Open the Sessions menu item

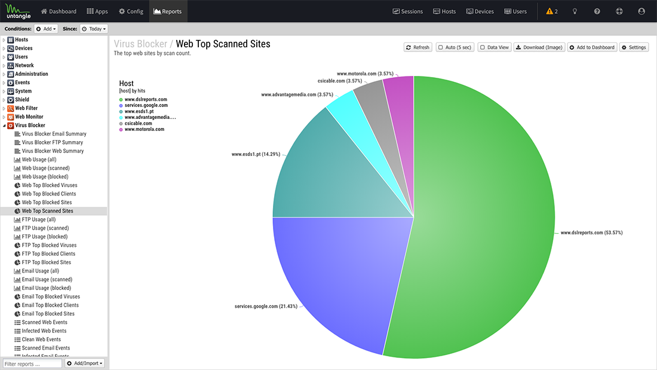point(408,11)
